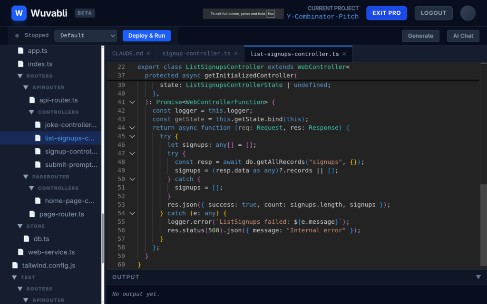Click the list-signups-c... file icon

coord(38,138)
